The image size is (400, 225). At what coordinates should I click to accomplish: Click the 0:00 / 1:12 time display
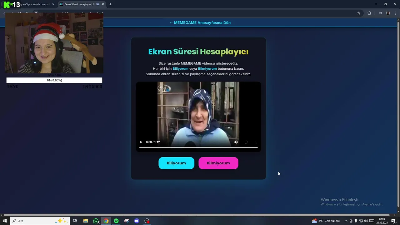[153, 142]
